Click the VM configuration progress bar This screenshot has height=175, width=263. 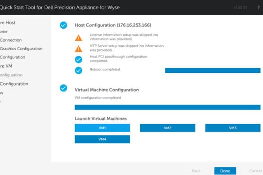168,107
